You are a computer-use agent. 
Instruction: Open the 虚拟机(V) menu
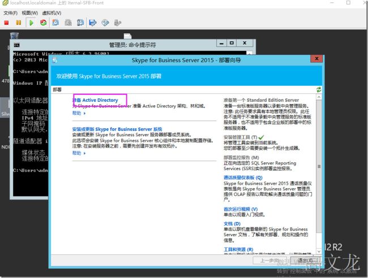tap(52, 13)
